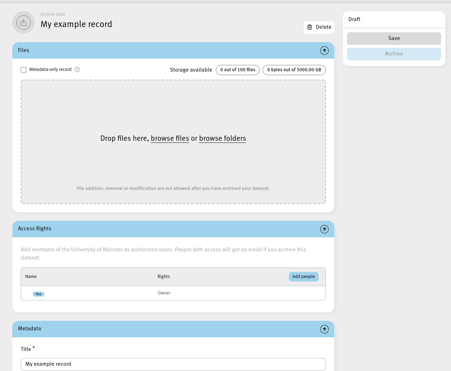The height and width of the screenshot is (371, 451).
Task: Click inside the Title input field
Action: [x=173, y=364]
